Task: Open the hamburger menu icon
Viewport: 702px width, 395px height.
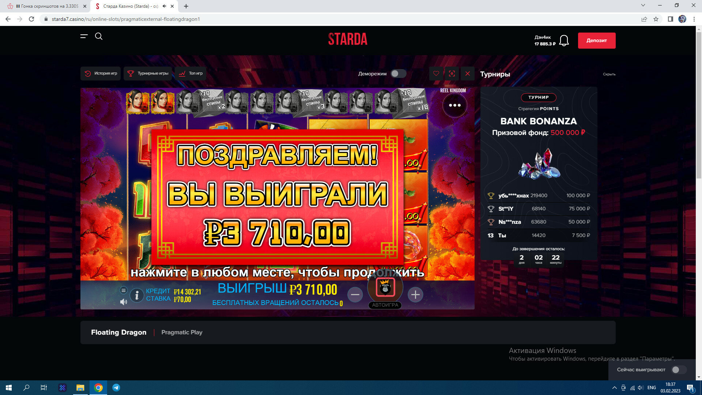Action: coord(84,36)
